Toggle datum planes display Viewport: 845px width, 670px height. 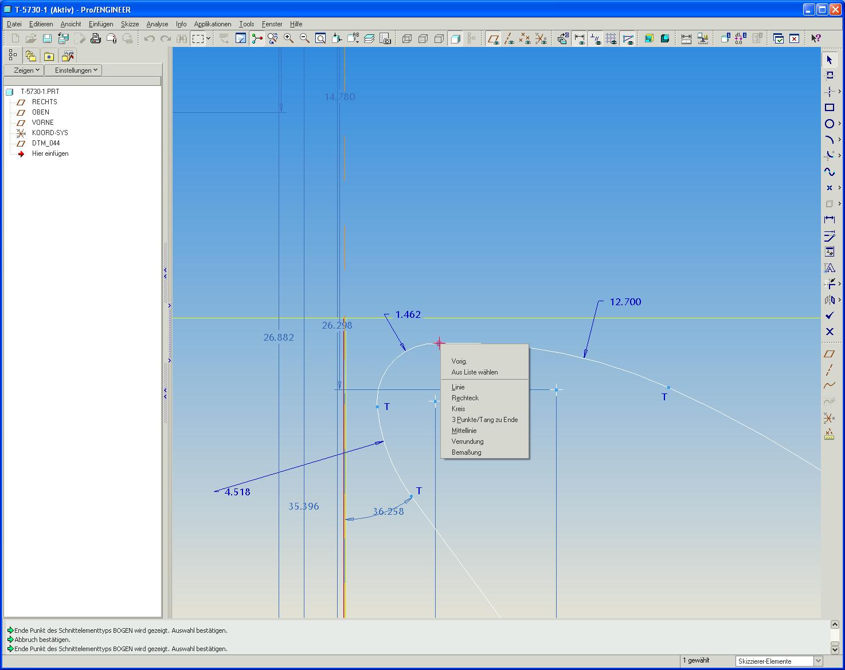tap(493, 38)
